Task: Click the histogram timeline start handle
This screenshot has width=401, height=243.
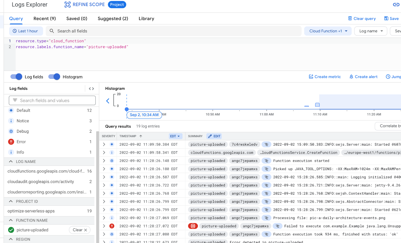Action: click(127, 109)
